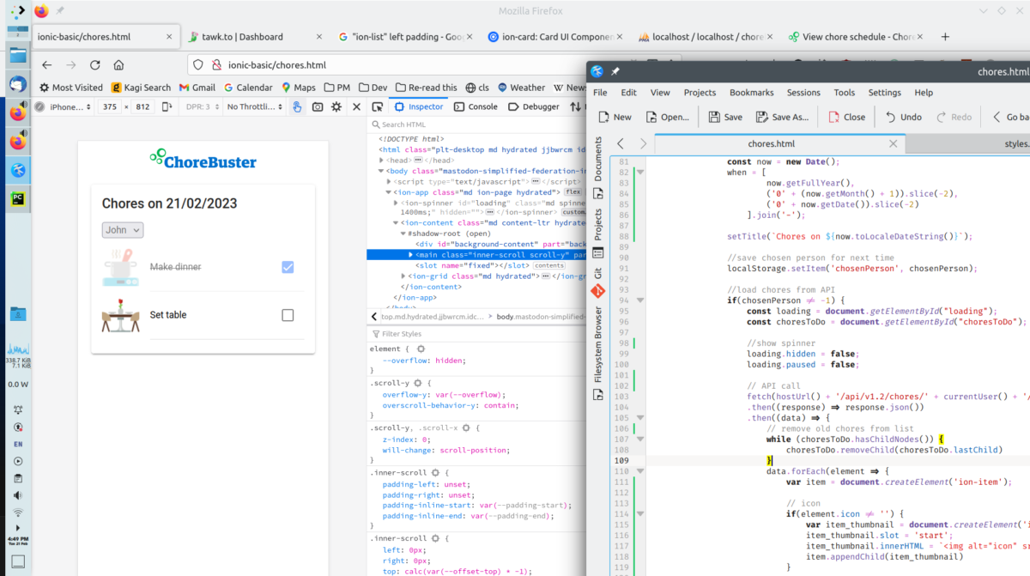Close responsive design mode

click(x=356, y=107)
